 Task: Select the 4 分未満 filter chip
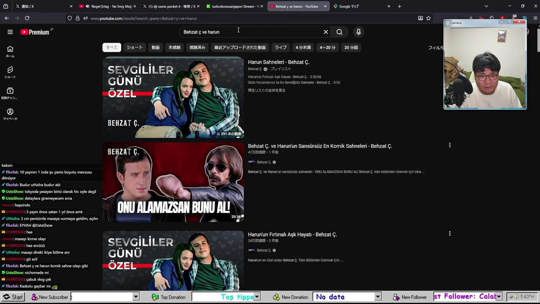(x=303, y=47)
